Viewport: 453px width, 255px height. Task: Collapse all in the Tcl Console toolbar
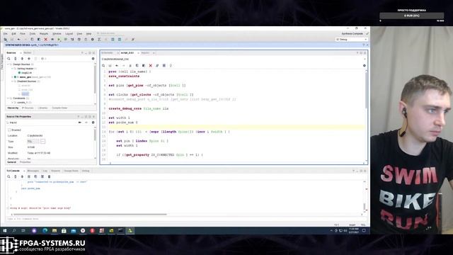pyautogui.click(x=16, y=176)
